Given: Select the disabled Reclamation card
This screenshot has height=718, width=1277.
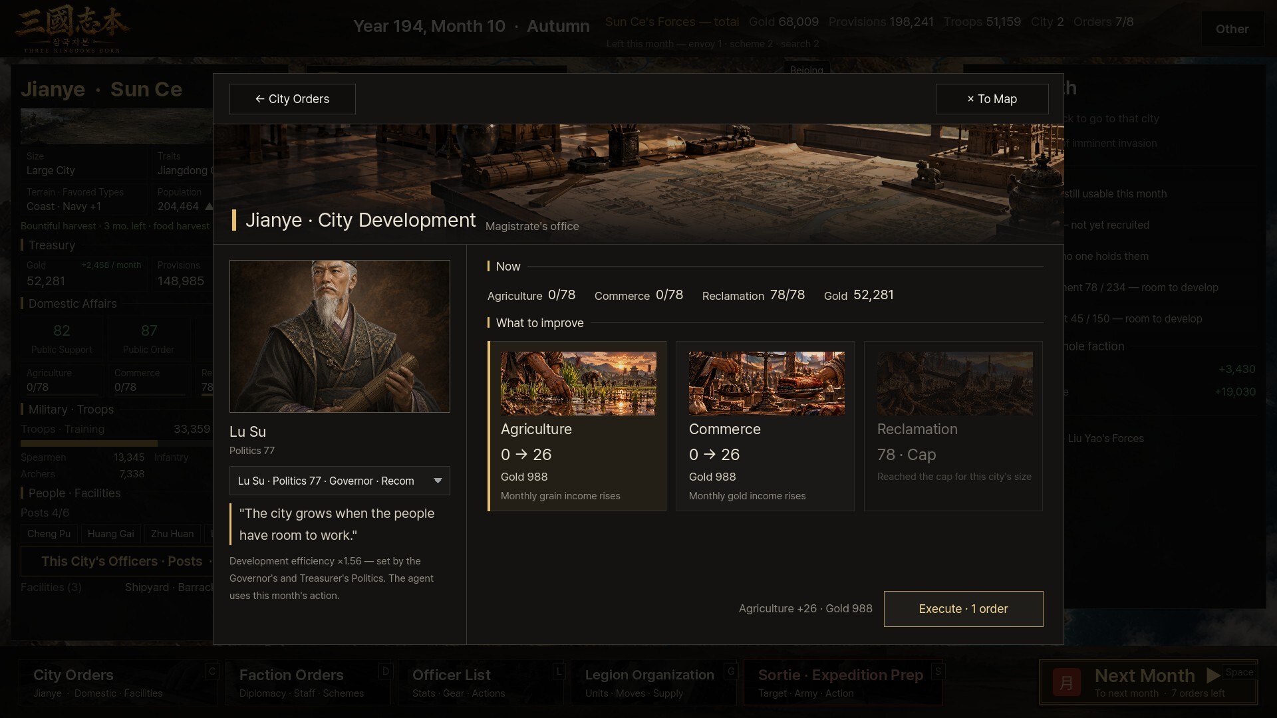Looking at the screenshot, I should pyautogui.click(x=953, y=426).
